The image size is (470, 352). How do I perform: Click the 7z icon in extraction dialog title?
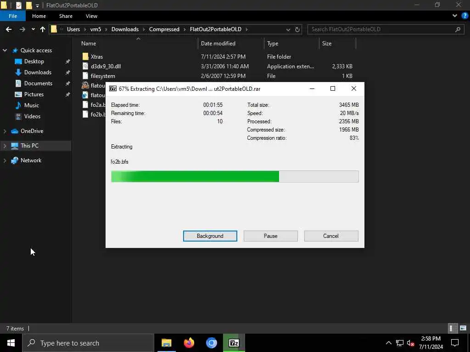click(x=113, y=88)
